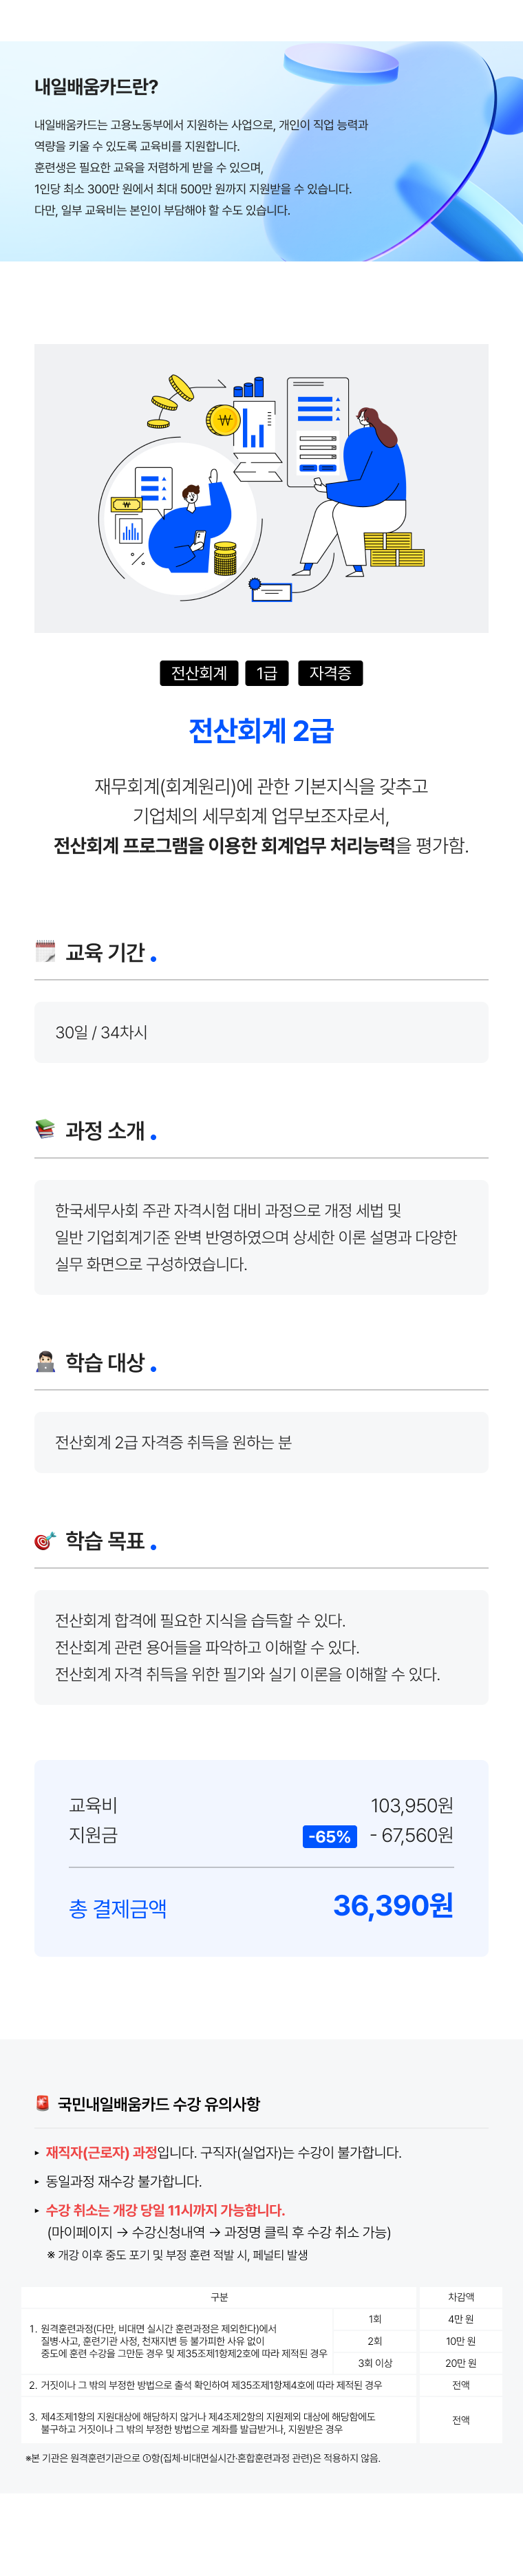The image size is (523, 2576).
Task: Click the 20만 원 cell in the table
Action: coord(461,2363)
